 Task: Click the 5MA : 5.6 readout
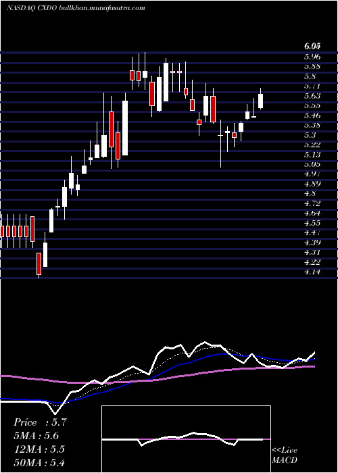(37, 436)
